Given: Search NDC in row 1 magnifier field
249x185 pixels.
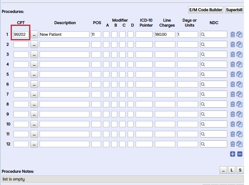Looking at the screenshot, I should 213,35.
